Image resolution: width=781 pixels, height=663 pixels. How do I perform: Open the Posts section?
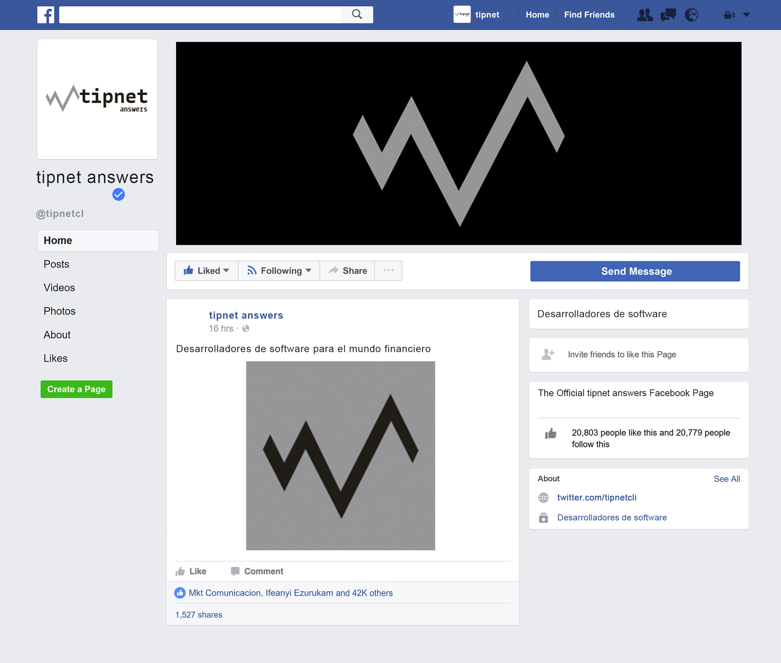coord(57,264)
